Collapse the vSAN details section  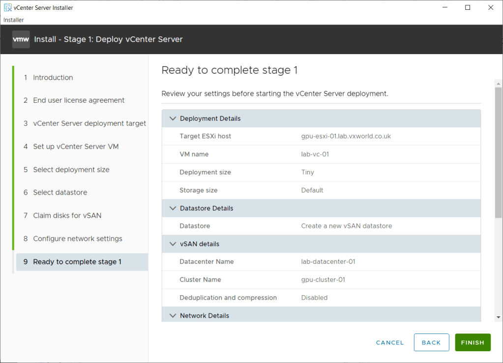[x=173, y=244]
